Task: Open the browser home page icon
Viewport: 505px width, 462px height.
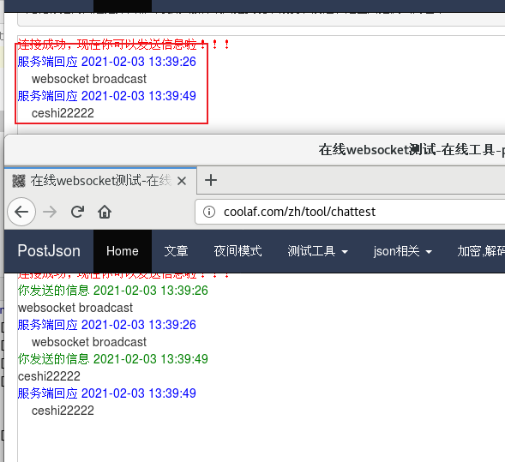Action: tap(105, 212)
